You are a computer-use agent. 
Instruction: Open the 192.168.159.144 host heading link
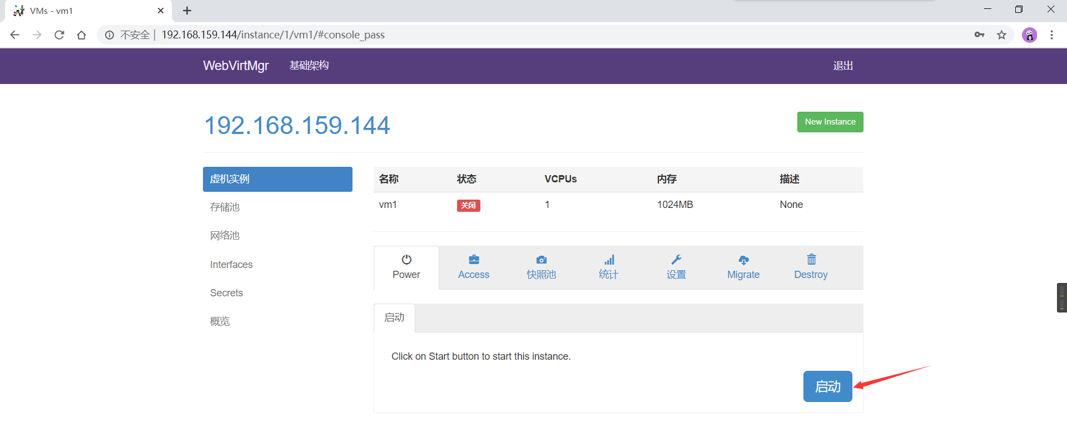click(x=297, y=125)
